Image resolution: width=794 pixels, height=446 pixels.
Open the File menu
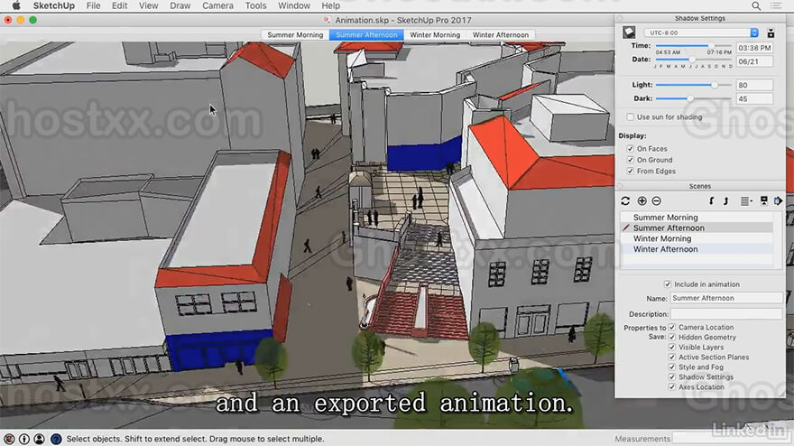coord(93,5)
